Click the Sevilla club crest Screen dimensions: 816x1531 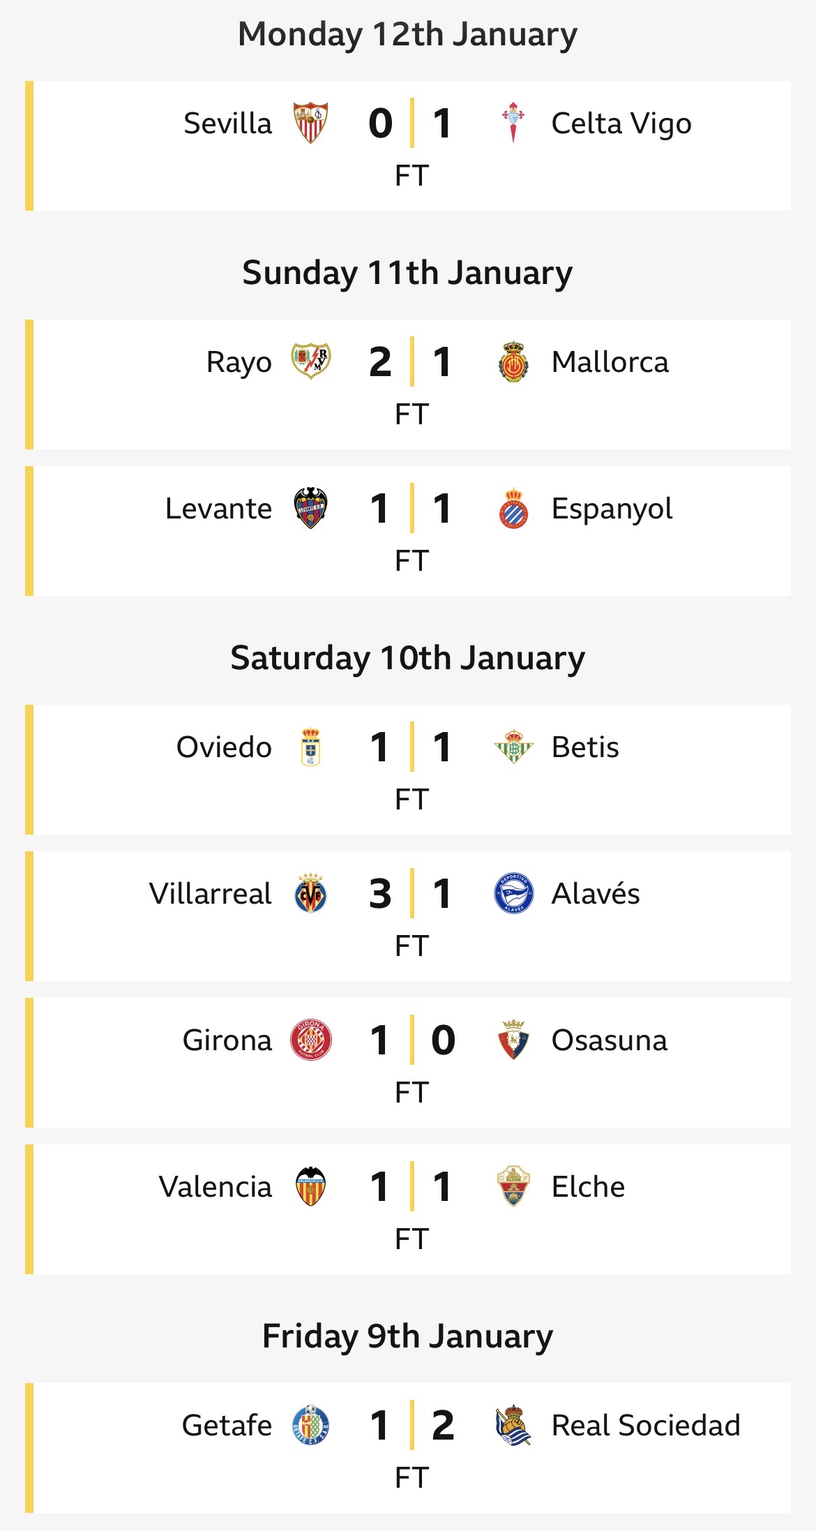tap(310, 123)
